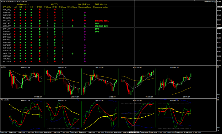Click the AUDUSD D1 Heiken Ashi green square
The height and width of the screenshot is (134, 222).
[x=20, y=10]
